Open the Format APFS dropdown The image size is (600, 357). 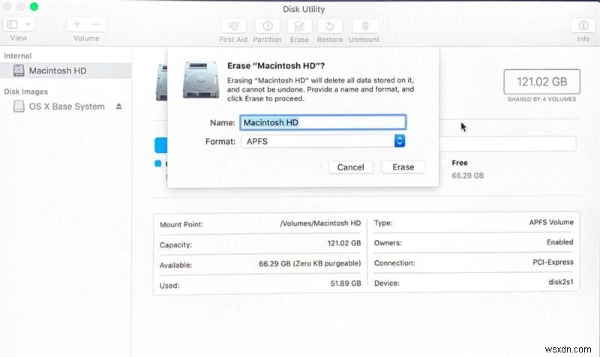[323, 141]
